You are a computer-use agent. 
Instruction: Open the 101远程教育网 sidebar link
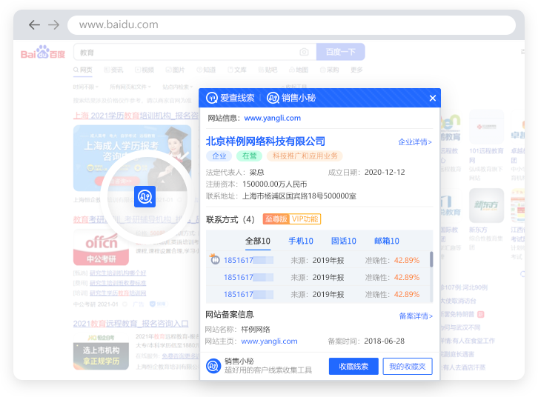click(x=487, y=156)
